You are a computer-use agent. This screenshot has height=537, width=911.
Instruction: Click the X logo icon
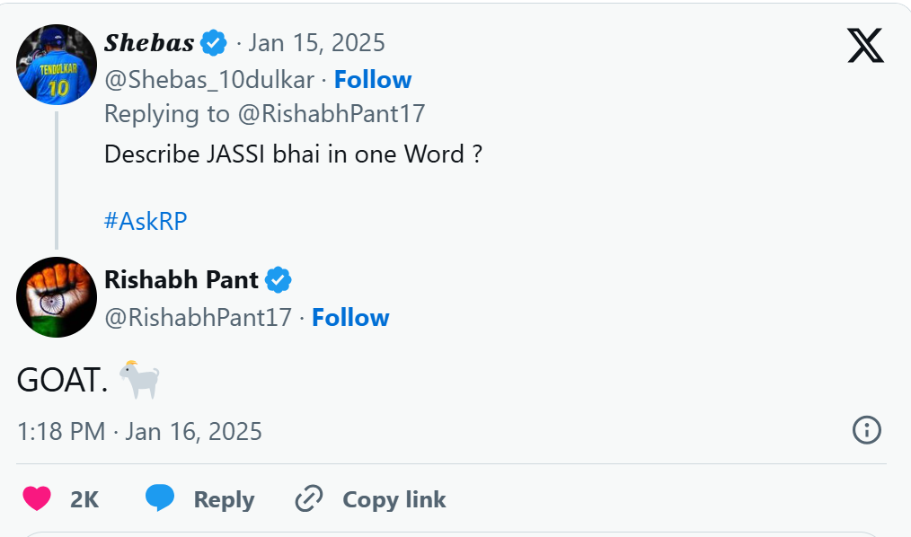pos(865,45)
